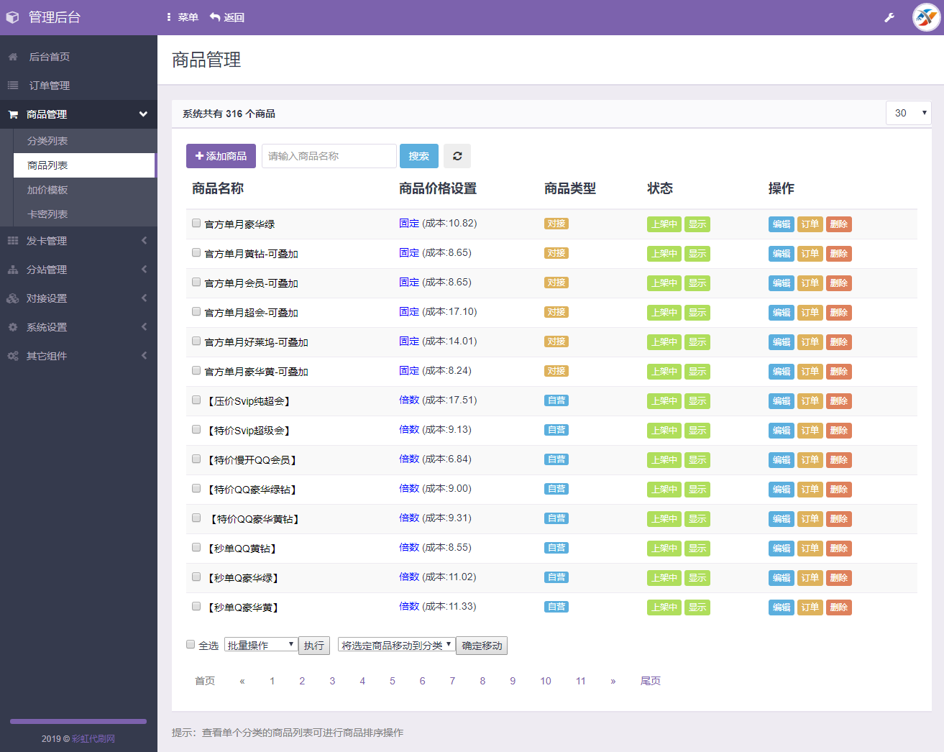
Task: Click the list icon next to 订单管理
Action: click(x=13, y=86)
